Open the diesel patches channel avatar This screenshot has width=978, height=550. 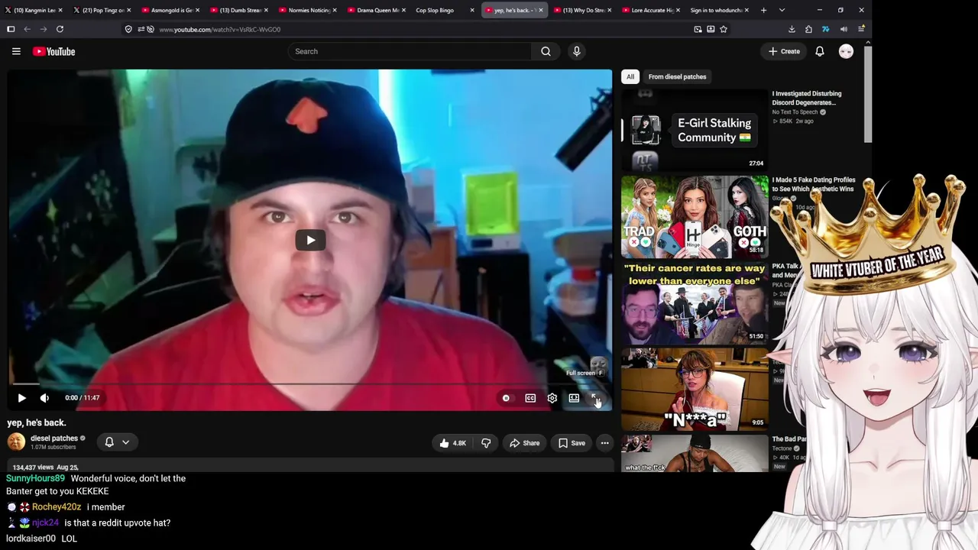point(16,442)
